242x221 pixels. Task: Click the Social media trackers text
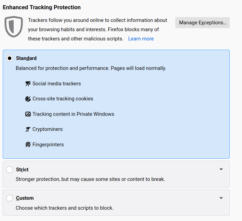(57, 84)
